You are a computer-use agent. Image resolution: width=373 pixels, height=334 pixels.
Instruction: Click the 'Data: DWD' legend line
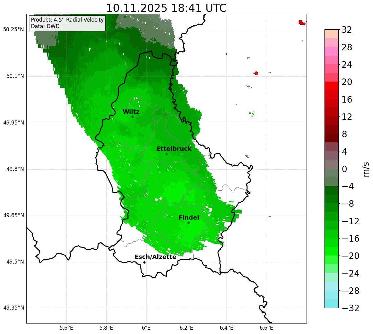45,27
